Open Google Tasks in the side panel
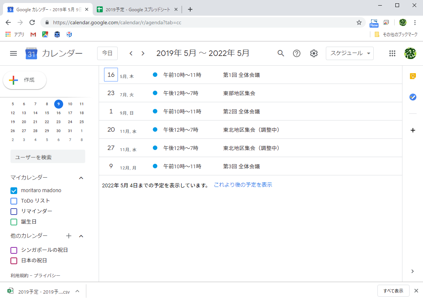 (x=413, y=97)
